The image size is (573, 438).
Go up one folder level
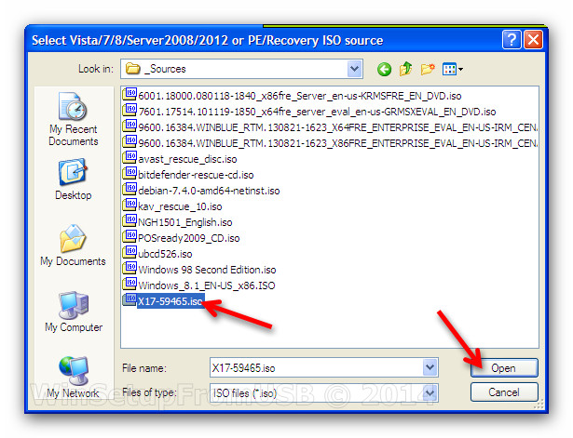(x=405, y=69)
